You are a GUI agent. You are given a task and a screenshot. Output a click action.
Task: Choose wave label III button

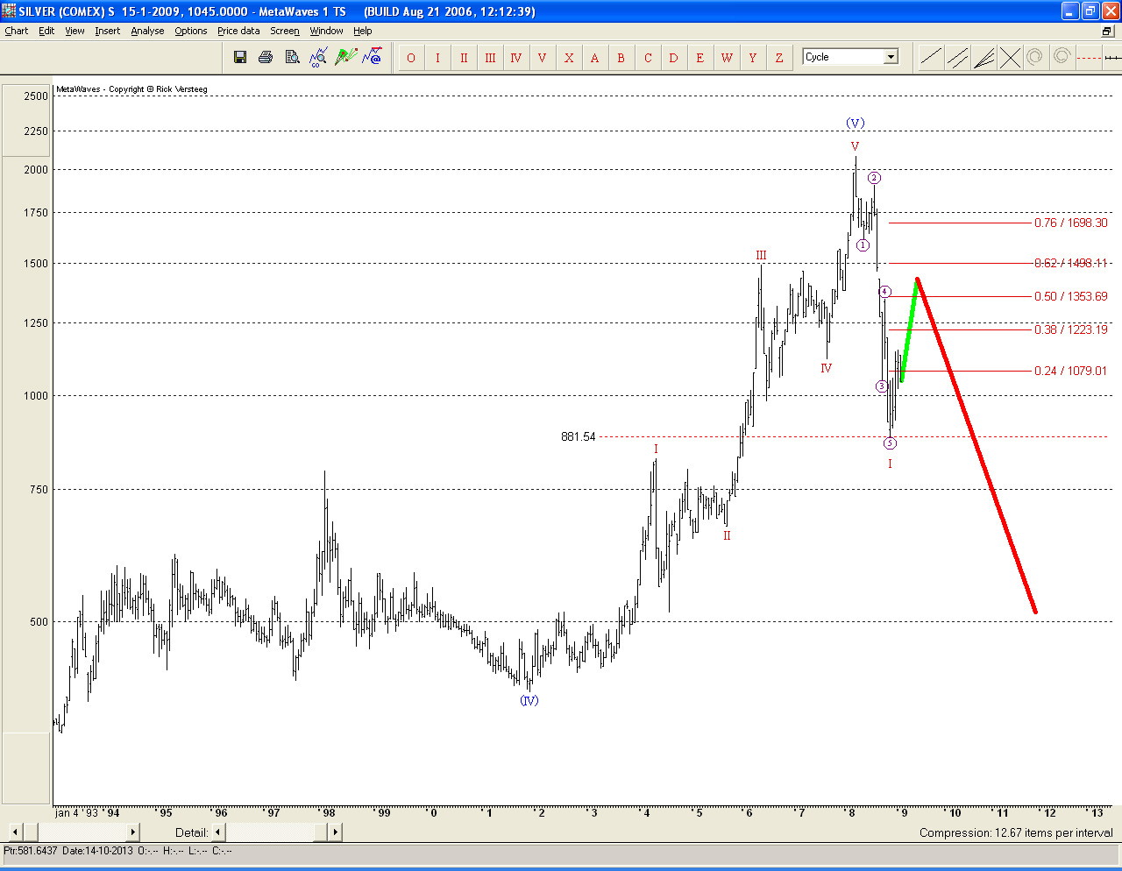490,58
